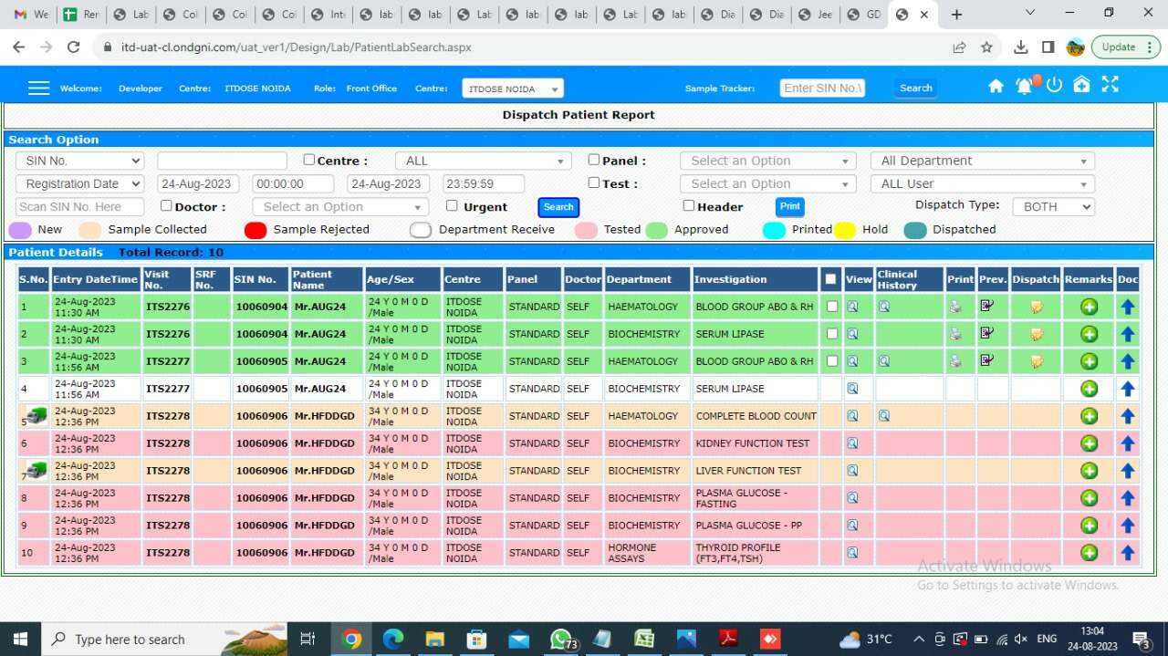Expand the All Department dropdown
Screen dimensions: 1168x656
pyautogui.click(x=982, y=160)
